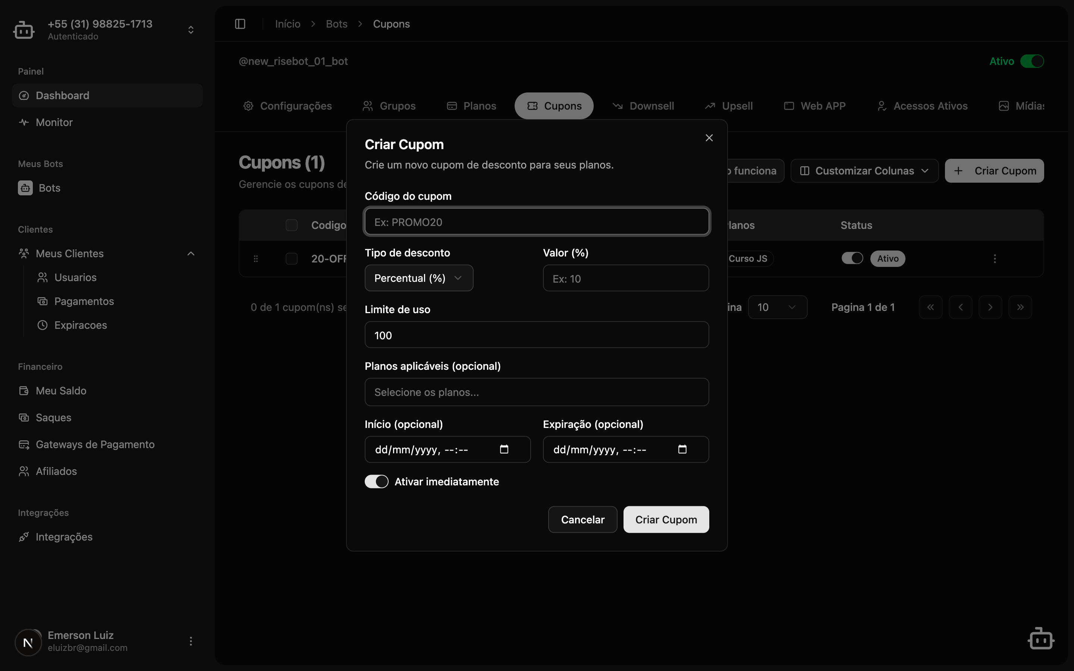Open calendar picker for Expiração date
This screenshot has width=1074, height=671.
click(x=682, y=449)
